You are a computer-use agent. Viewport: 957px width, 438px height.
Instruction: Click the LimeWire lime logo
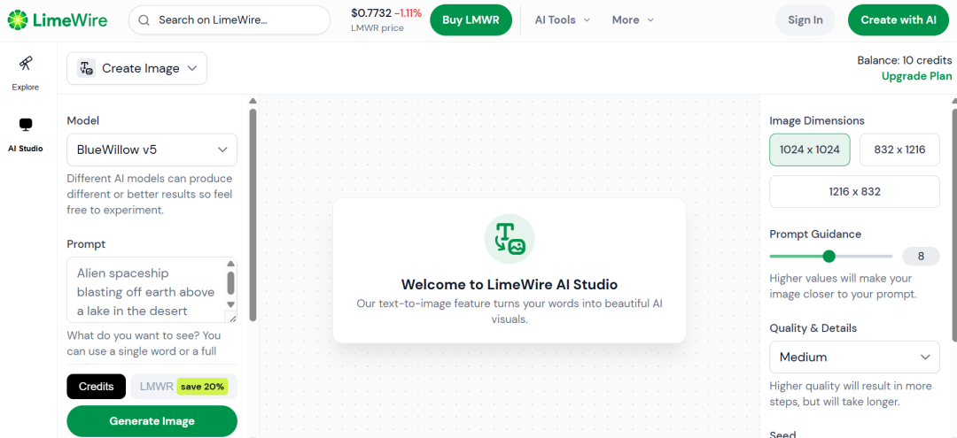pyautogui.click(x=18, y=20)
